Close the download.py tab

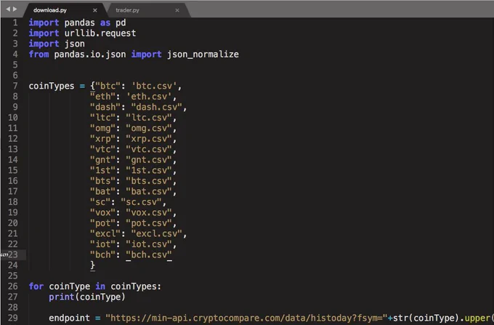95,10
